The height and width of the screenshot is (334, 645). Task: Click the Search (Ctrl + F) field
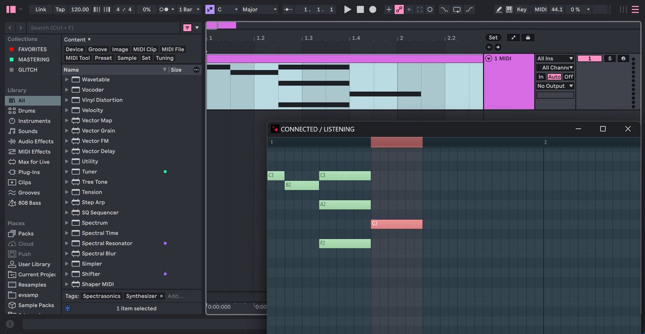click(x=102, y=27)
